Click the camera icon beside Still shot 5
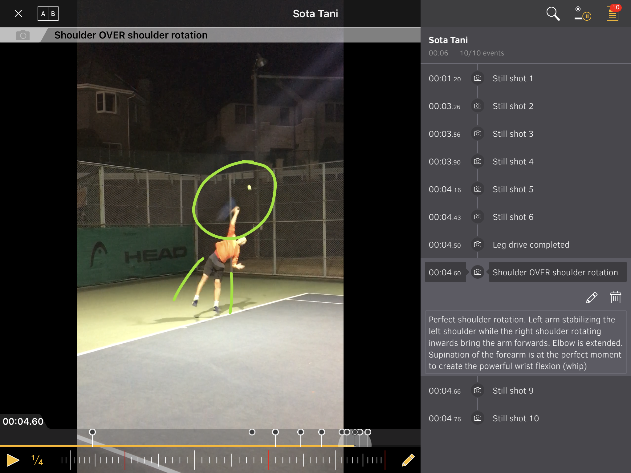The height and width of the screenshot is (473, 631). [477, 189]
